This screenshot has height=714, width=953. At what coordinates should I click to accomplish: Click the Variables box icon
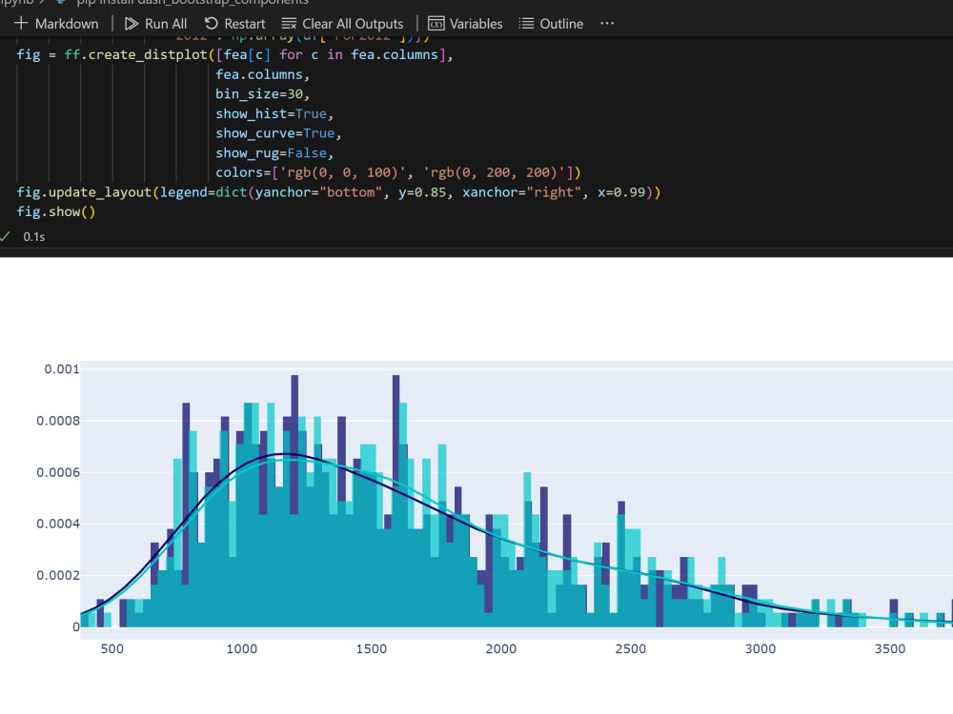point(436,24)
